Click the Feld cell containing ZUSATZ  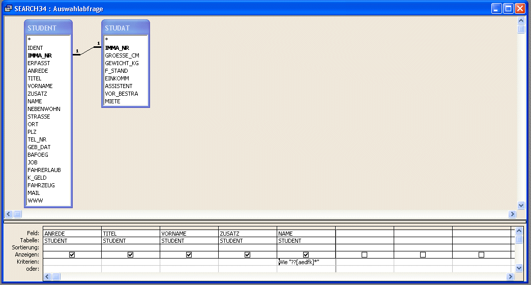pos(248,234)
